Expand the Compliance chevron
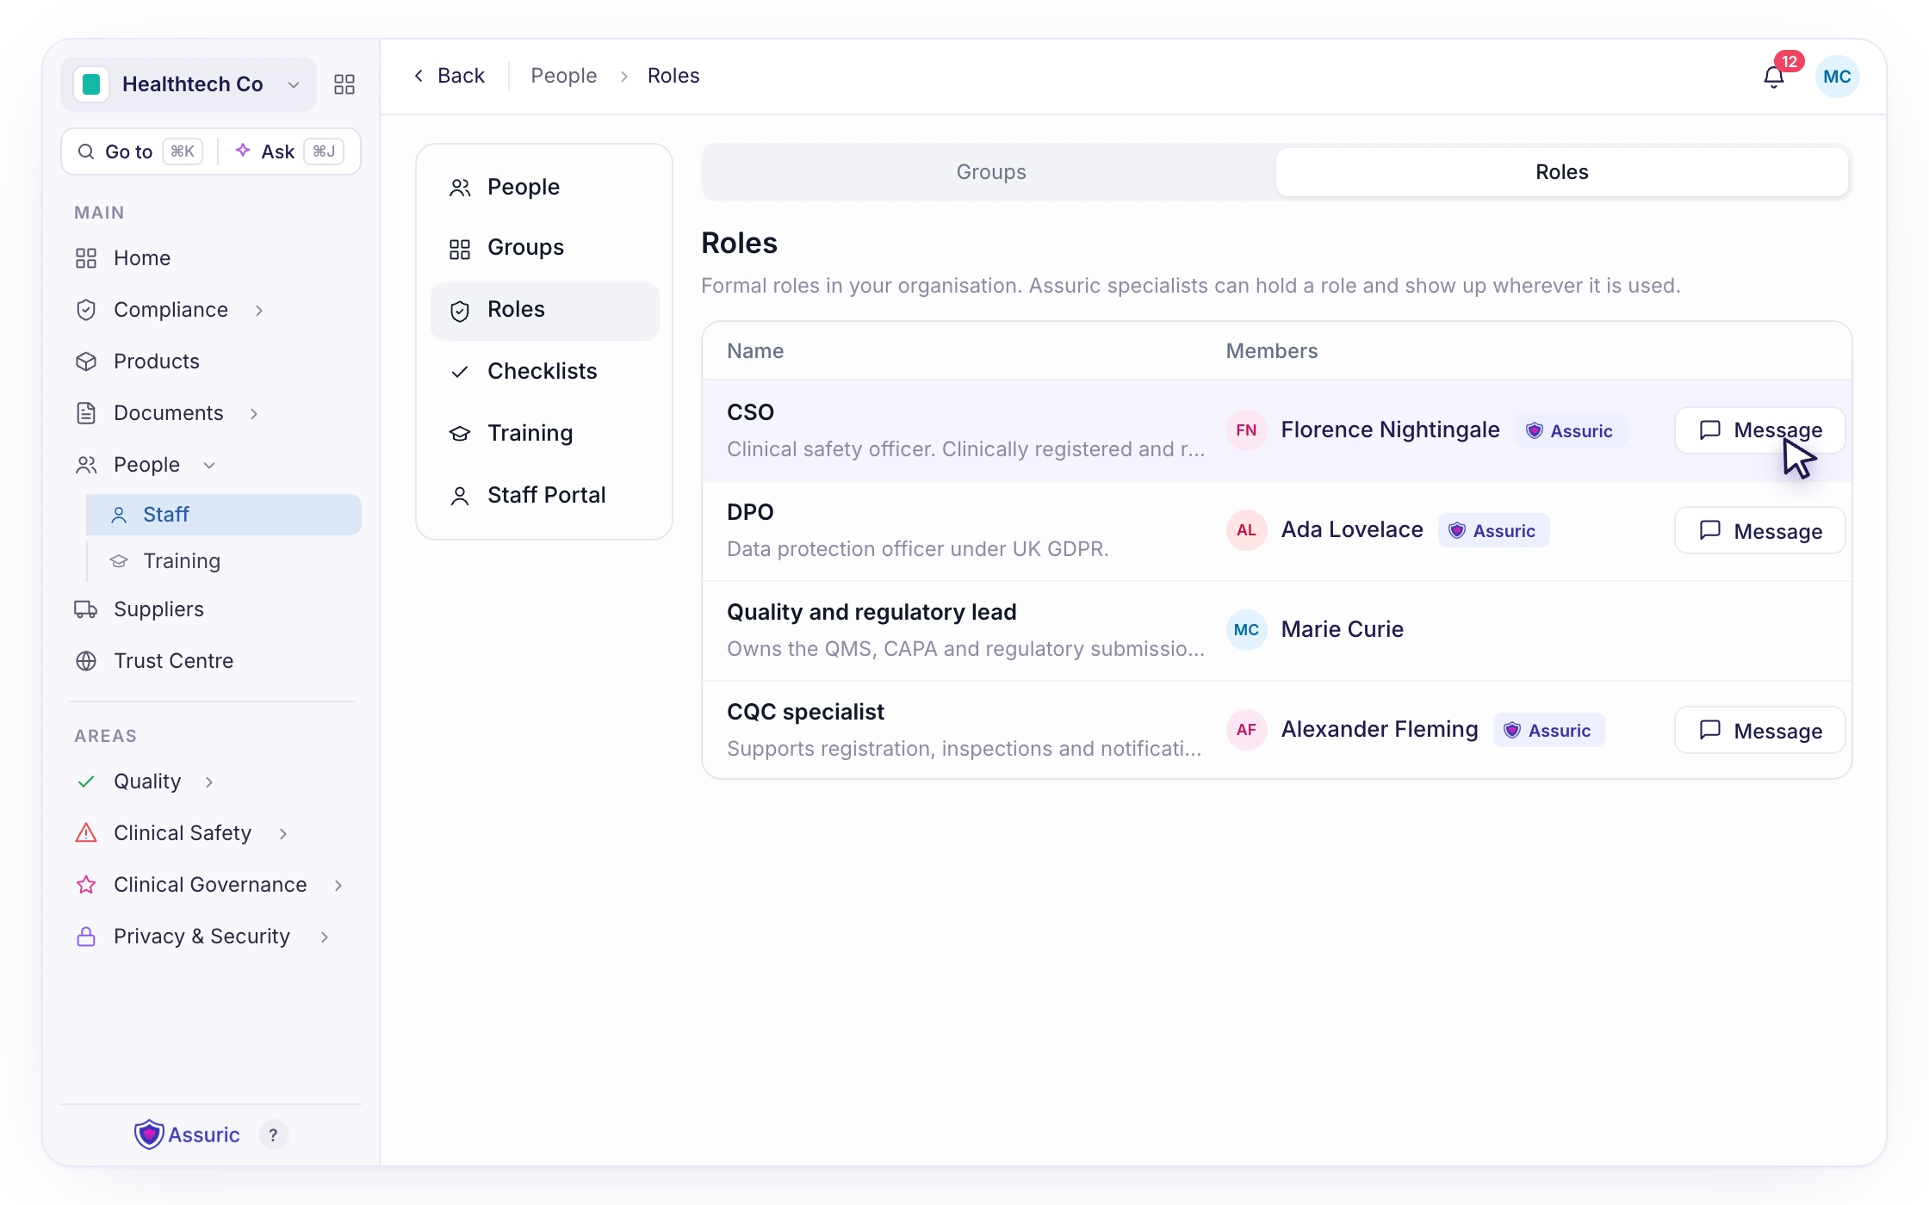 259,310
